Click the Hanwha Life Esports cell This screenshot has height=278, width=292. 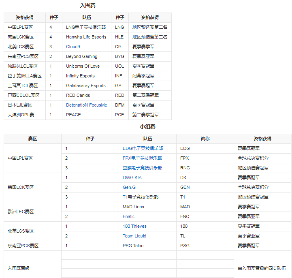point(87,37)
